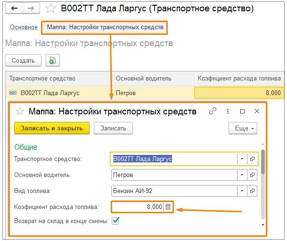Click the row icon beside В002ТТ Лада Ларгус
The width and height of the screenshot is (287, 241).
(x=13, y=93)
